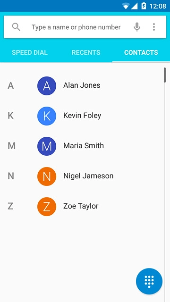
Task: Open the Maria Smith contact
Action: [x=82, y=146]
